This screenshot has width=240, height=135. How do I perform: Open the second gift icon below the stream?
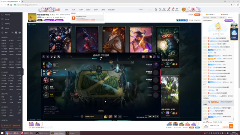tap(37, 124)
